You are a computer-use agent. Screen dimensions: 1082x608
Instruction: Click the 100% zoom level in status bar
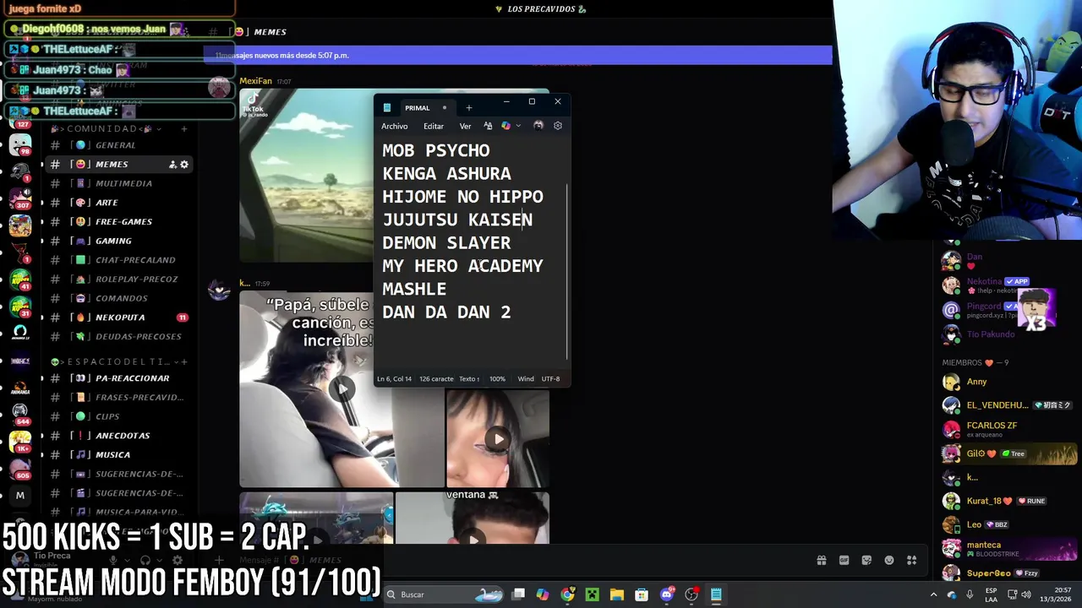coord(497,379)
